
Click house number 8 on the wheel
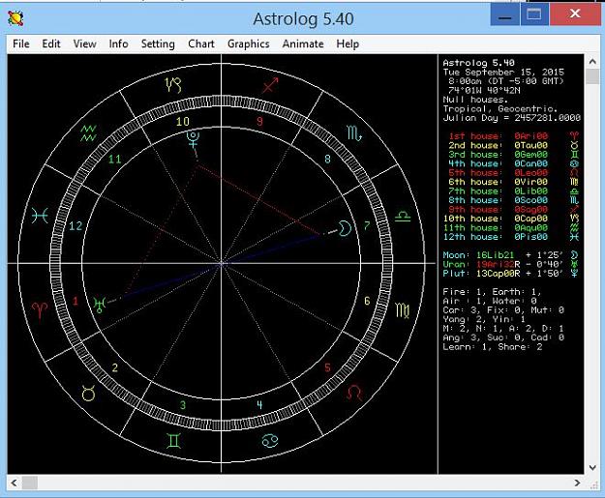coord(327,159)
